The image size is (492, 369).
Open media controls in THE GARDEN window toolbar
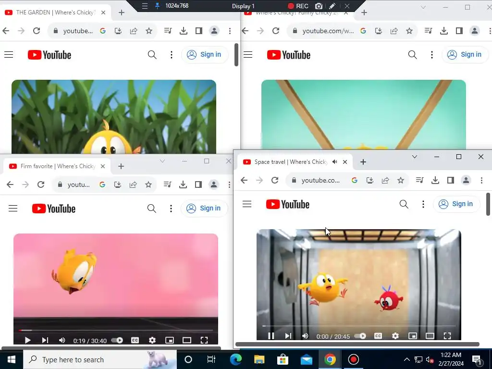pyautogui.click(x=168, y=31)
